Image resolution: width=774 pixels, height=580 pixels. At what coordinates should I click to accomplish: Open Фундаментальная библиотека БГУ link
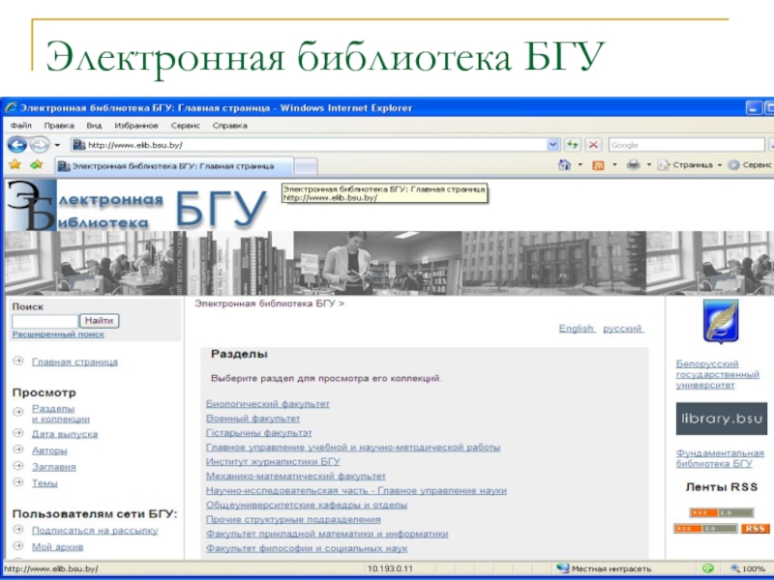(x=720, y=458)
